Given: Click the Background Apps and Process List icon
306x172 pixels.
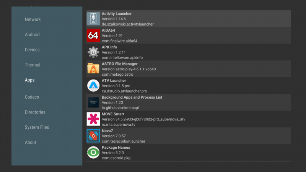Looking at the screenshot, I should (x=93, y=102).
